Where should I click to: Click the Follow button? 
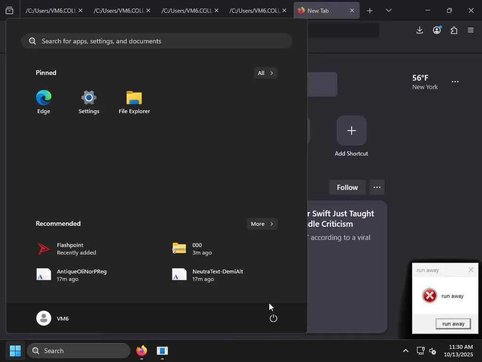click(x=347, y=187)
